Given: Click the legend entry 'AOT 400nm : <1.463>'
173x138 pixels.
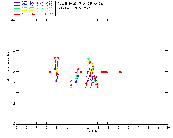Looking at the screenshot, I should tap(34, 2).
